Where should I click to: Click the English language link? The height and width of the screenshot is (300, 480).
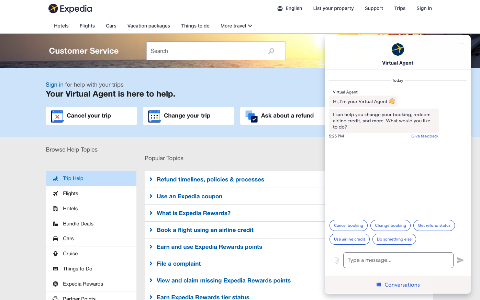click(x=294, y=8)
